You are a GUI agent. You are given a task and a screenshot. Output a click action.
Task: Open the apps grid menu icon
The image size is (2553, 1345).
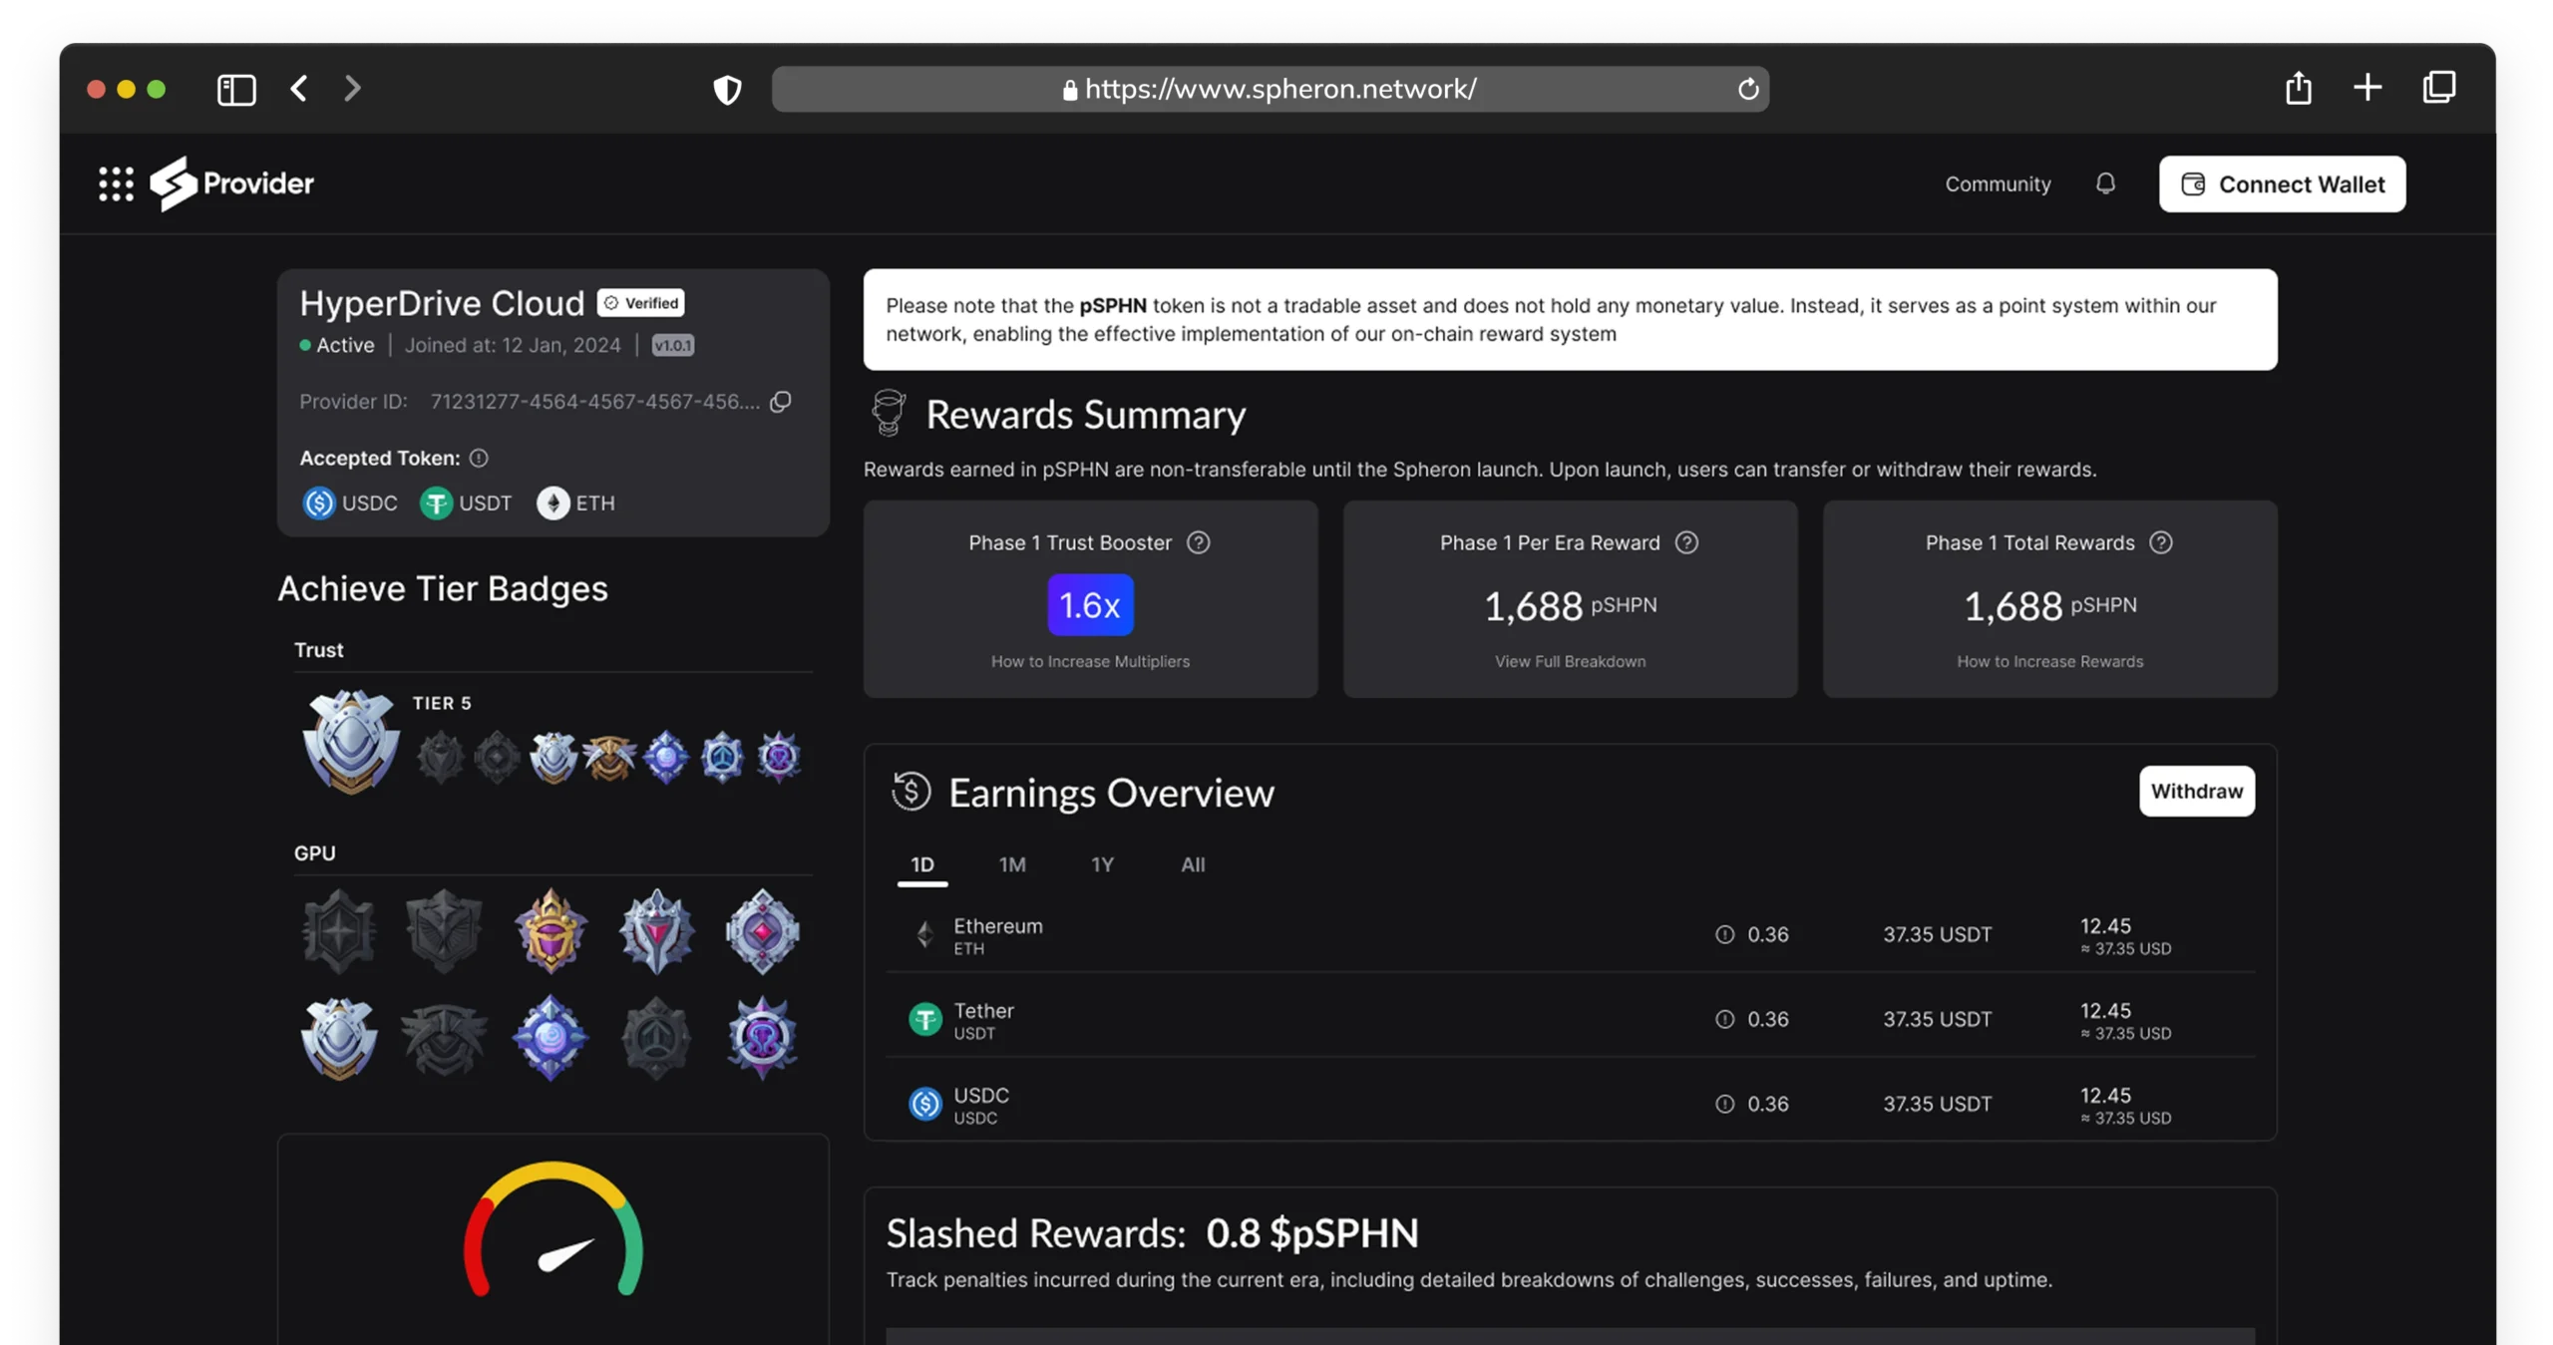[x=116, y=183]
